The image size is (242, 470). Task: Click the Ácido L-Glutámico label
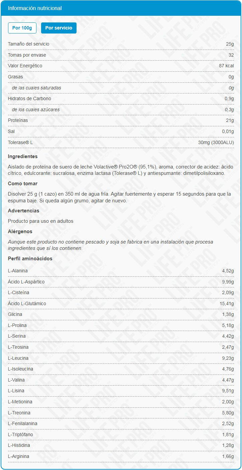point(27,304)
